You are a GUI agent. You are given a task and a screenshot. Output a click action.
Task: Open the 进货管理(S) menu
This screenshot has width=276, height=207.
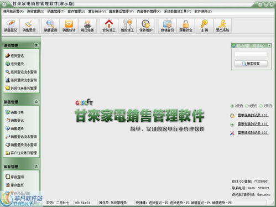tap(35, 12)
